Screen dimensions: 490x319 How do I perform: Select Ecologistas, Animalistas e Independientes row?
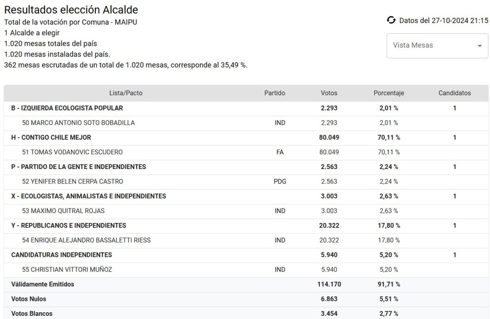click(x=88, y=196)
